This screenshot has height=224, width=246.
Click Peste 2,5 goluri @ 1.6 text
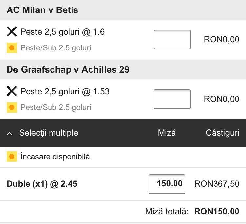[x=62, y=32]
